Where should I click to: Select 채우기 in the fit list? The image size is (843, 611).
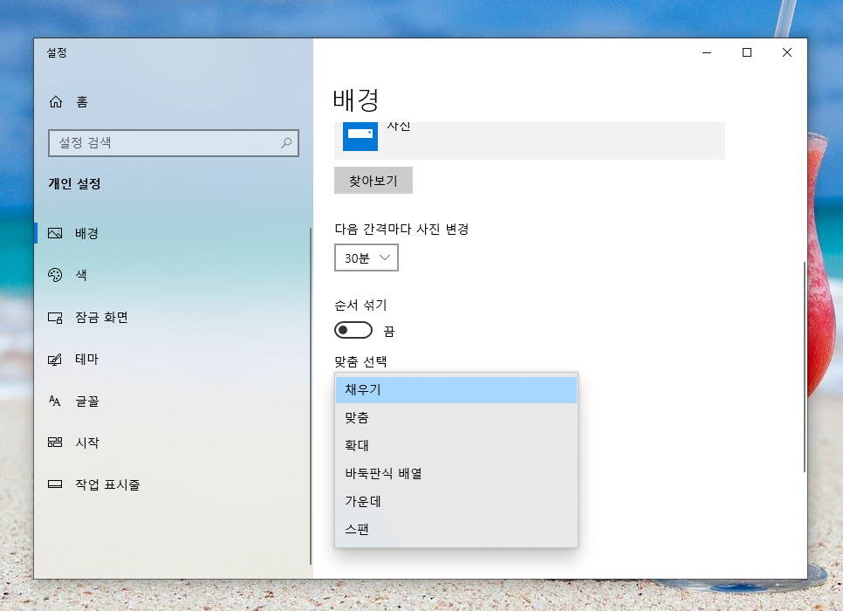pos(456,390)
